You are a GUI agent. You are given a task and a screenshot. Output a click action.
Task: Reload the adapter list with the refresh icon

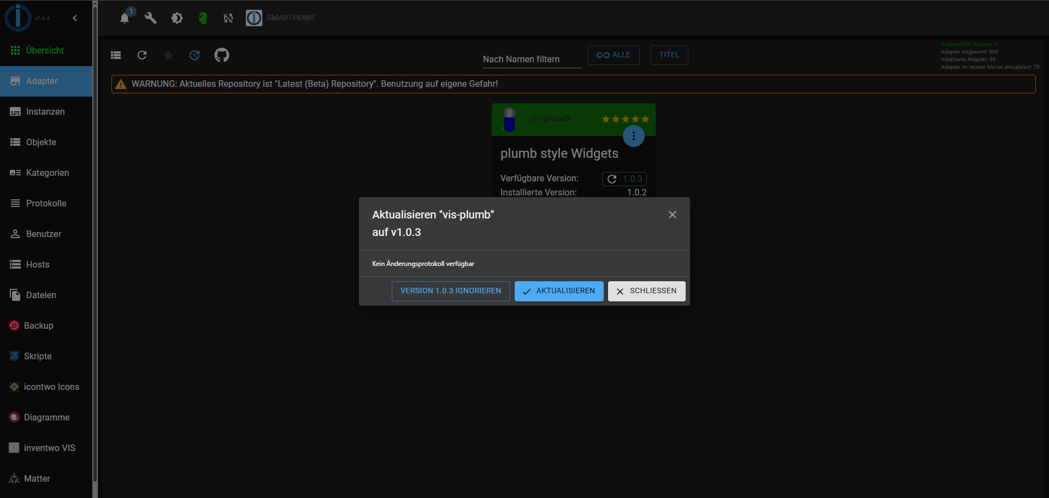click(142, 55)
